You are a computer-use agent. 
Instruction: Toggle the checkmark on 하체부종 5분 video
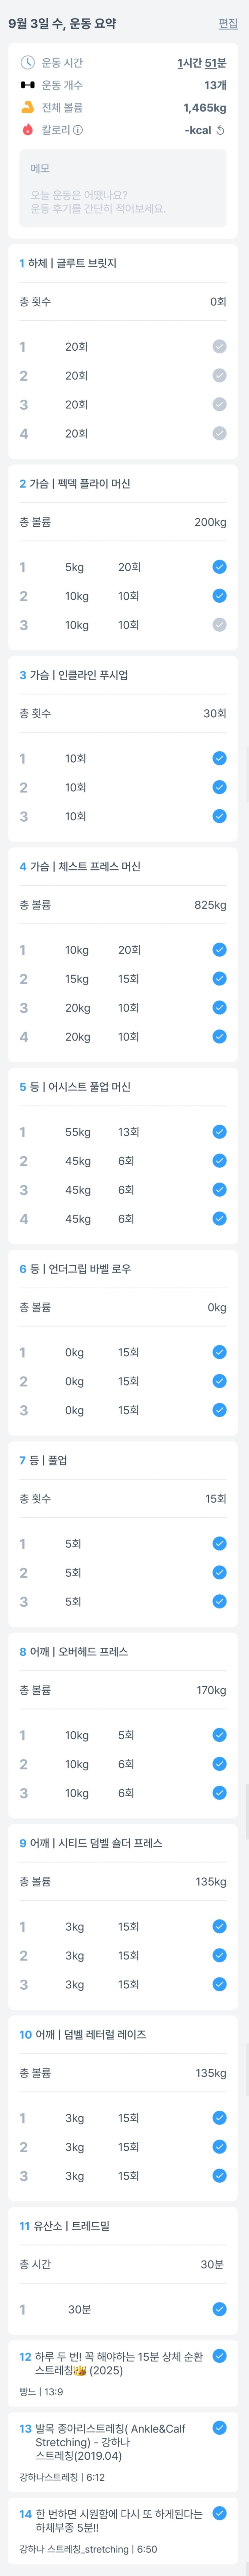point(219,2513)
